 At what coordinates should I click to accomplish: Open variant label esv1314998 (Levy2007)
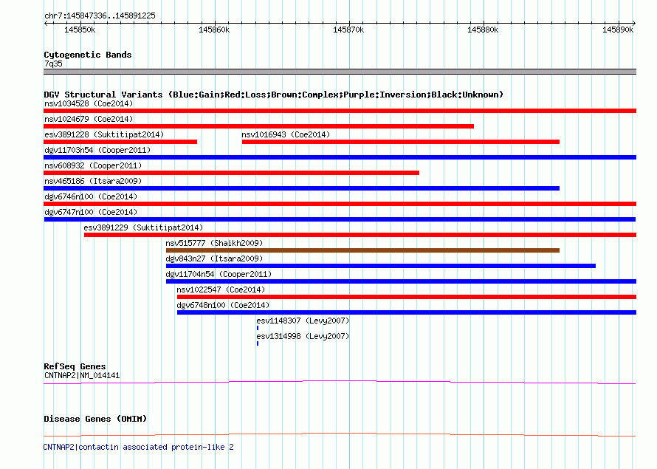303,336
